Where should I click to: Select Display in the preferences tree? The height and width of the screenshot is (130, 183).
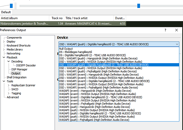(11, 42)
